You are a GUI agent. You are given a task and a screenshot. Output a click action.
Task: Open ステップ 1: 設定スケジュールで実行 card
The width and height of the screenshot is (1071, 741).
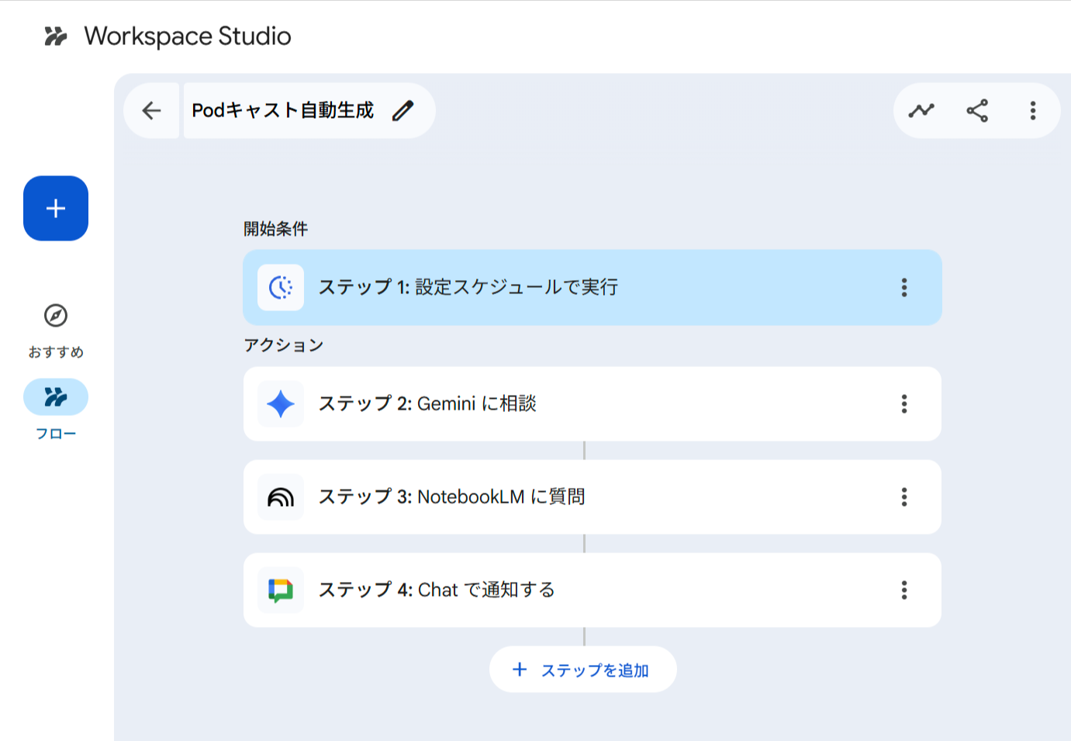[x=593, y=287]
